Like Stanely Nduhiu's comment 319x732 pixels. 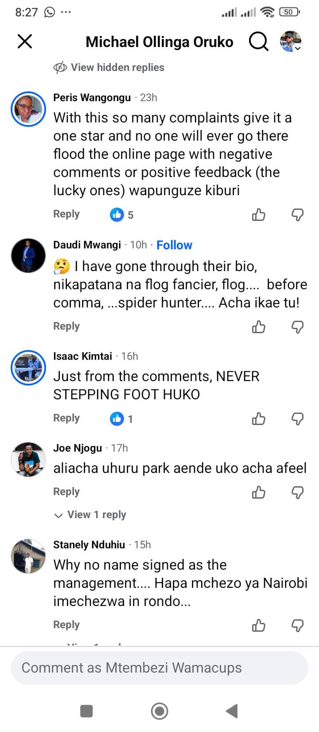point(259,626)
